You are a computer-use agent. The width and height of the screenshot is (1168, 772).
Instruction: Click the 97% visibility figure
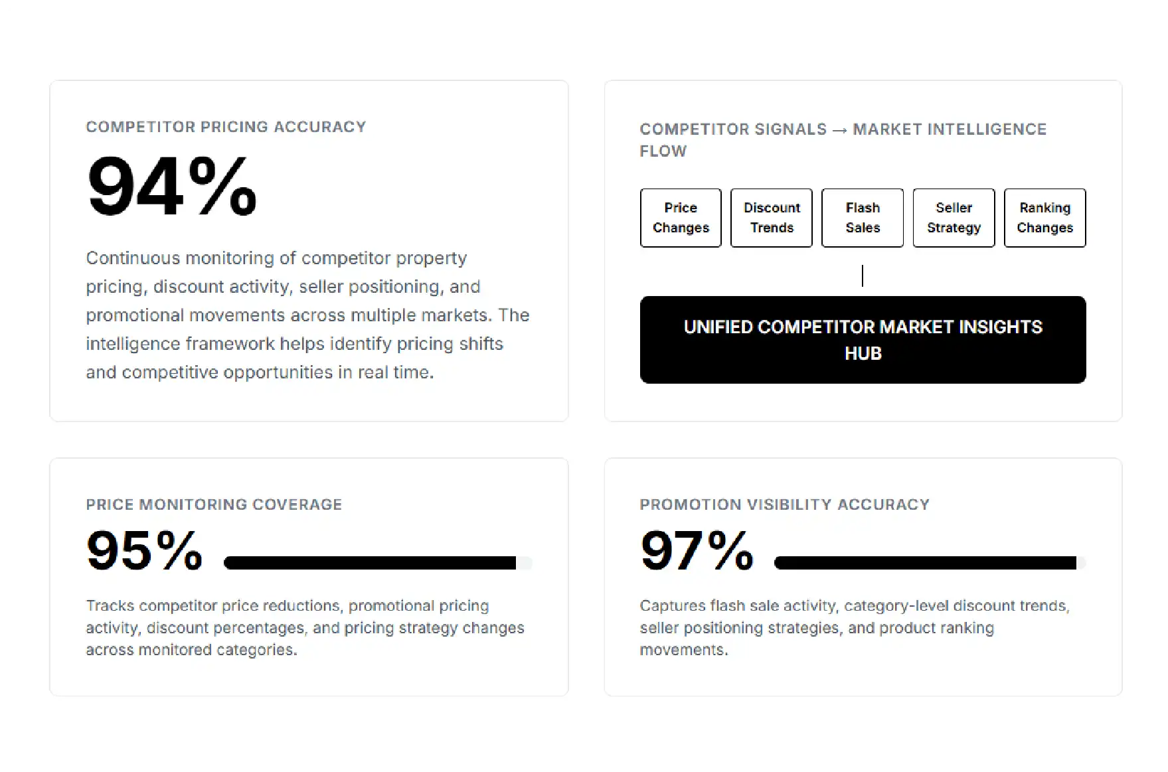point(697,550)
